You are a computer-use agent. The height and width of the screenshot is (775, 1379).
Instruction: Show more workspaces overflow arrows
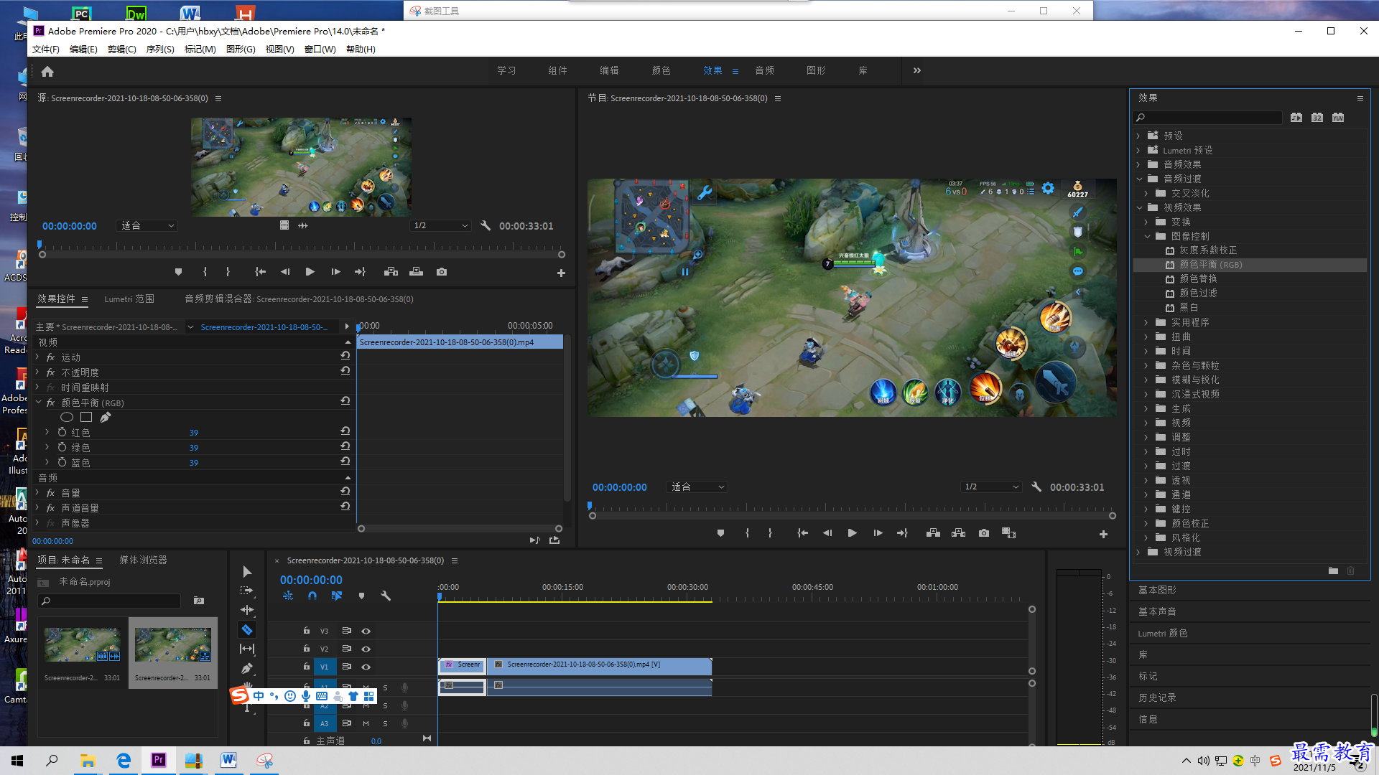pos(916,70)
